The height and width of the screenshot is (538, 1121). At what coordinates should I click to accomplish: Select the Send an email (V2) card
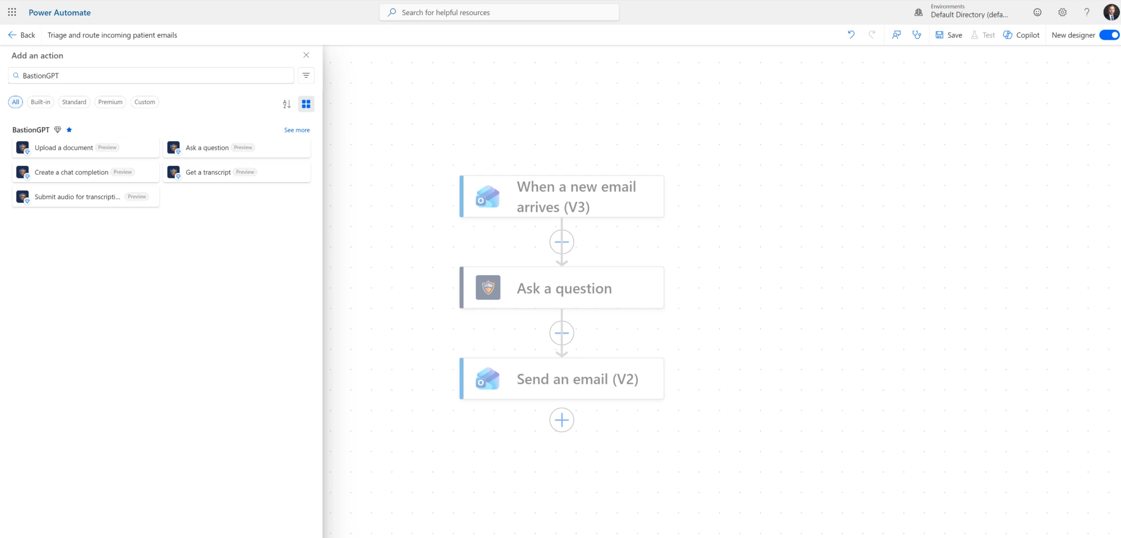point(562,378)
